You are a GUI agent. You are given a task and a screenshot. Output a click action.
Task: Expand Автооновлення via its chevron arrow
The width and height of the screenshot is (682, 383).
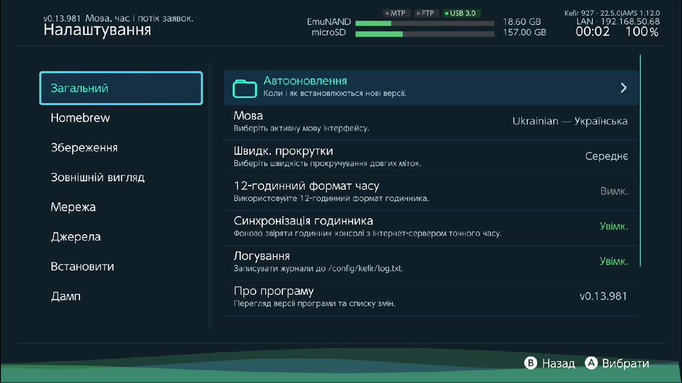623,88
